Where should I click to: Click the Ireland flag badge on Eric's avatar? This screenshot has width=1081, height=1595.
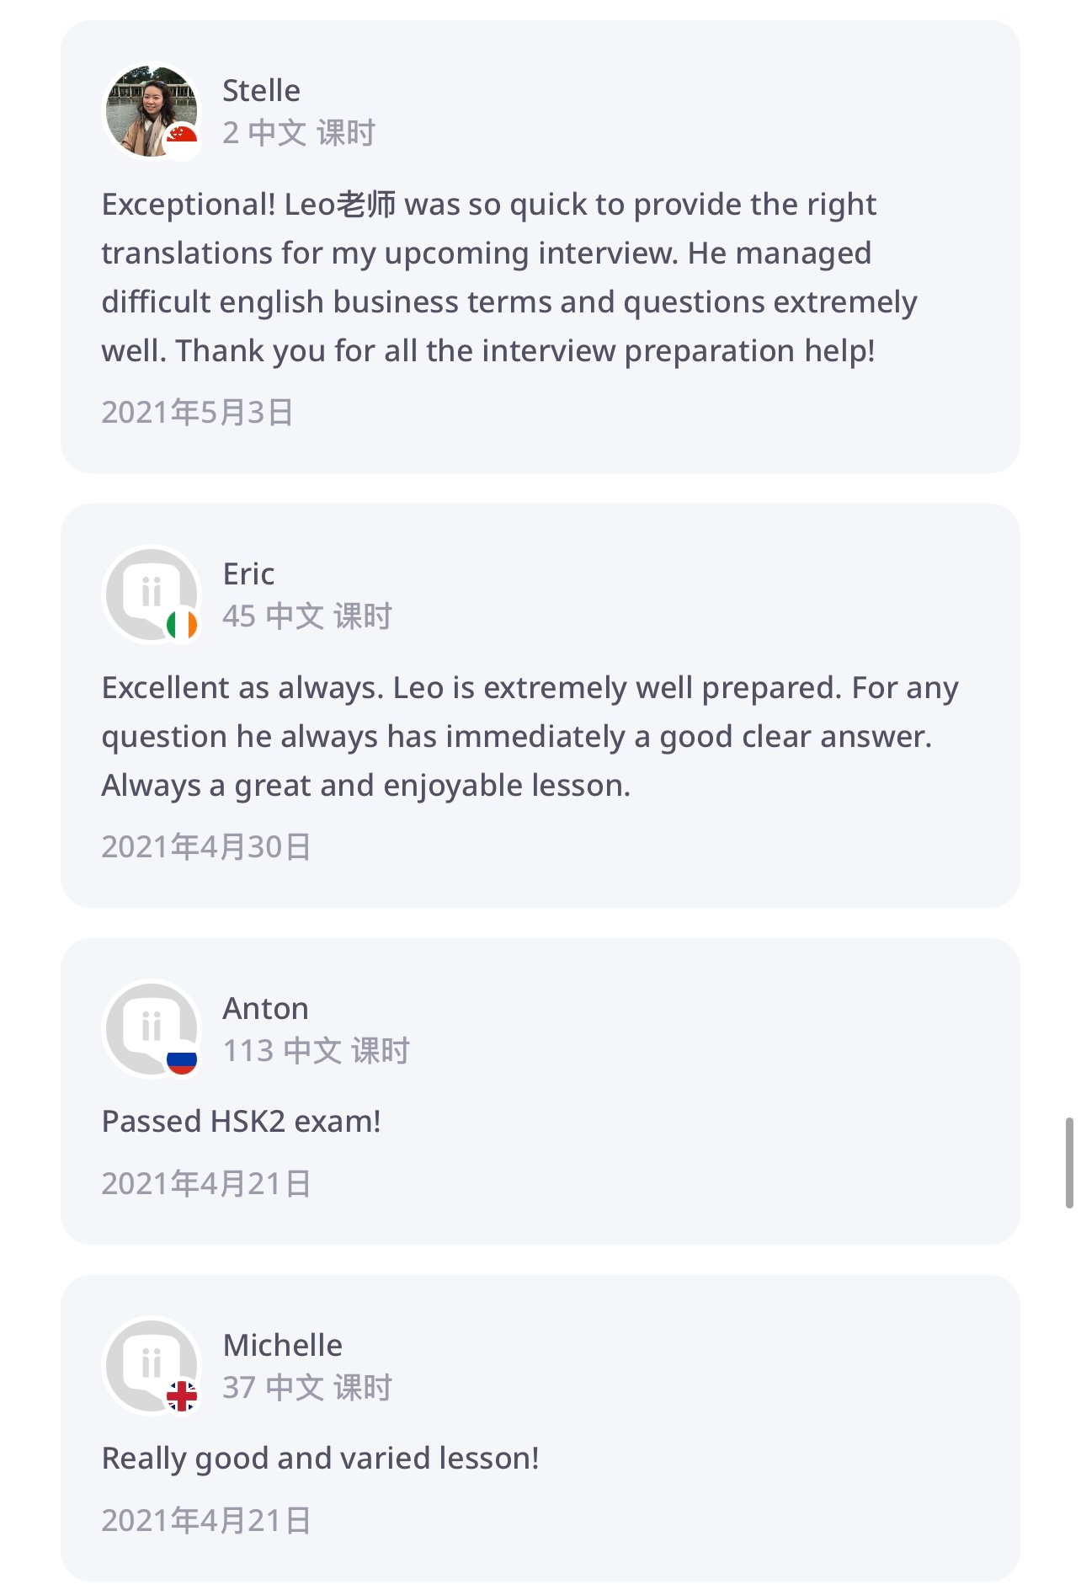click(x=182, y=625)
